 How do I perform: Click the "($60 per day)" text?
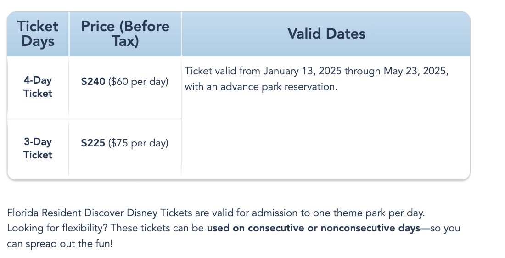point(138,82)
